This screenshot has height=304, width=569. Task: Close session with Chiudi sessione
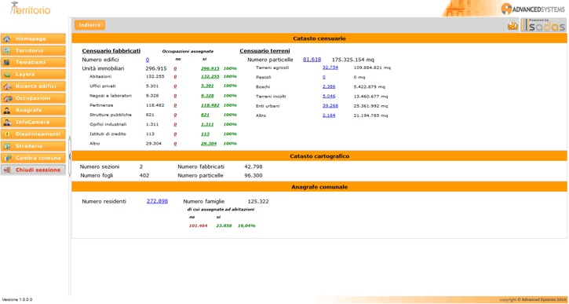(x=33, y=170)
